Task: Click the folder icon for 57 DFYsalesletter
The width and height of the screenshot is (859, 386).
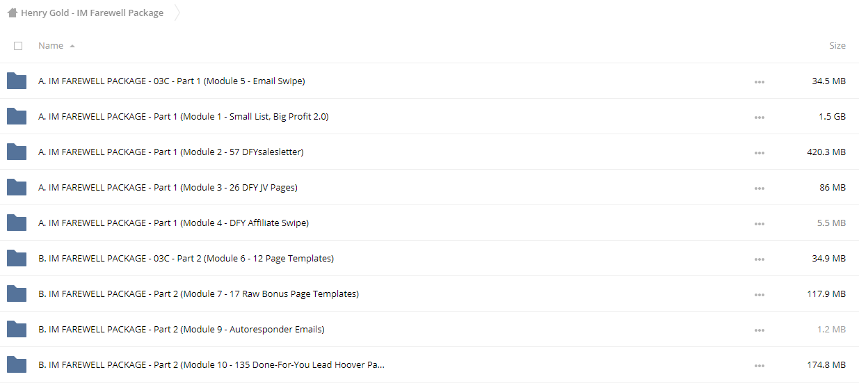Action: click(x=17, y=152)
